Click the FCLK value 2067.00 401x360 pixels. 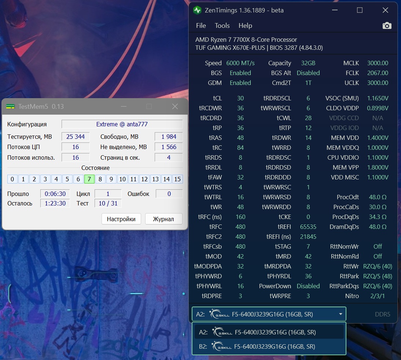click(378, 73)
